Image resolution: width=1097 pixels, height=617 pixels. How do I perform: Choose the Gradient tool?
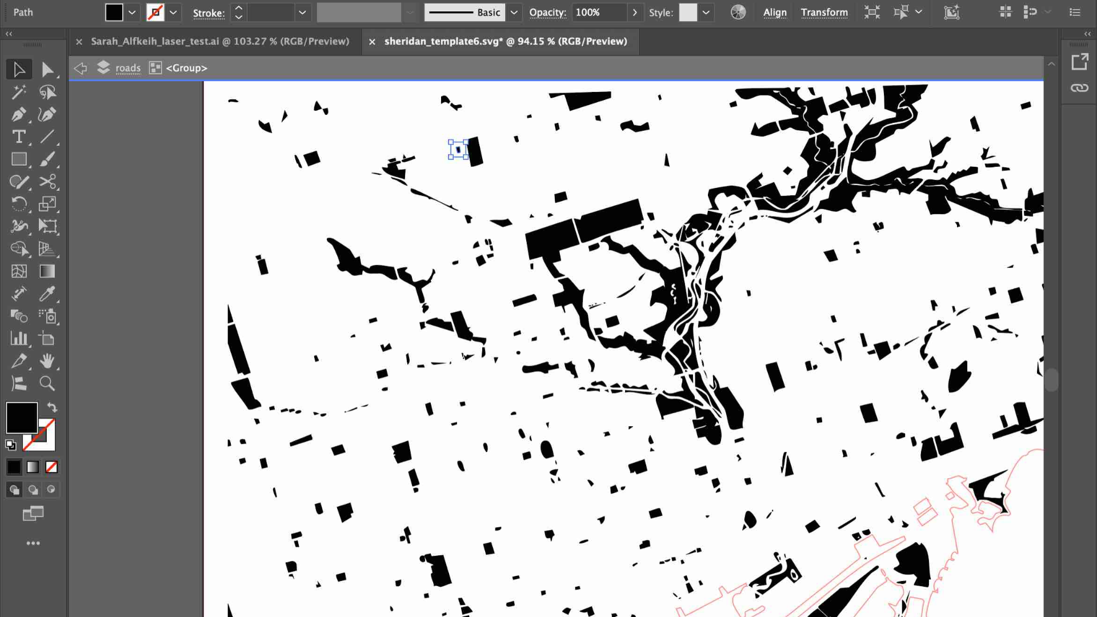[47, 271]
